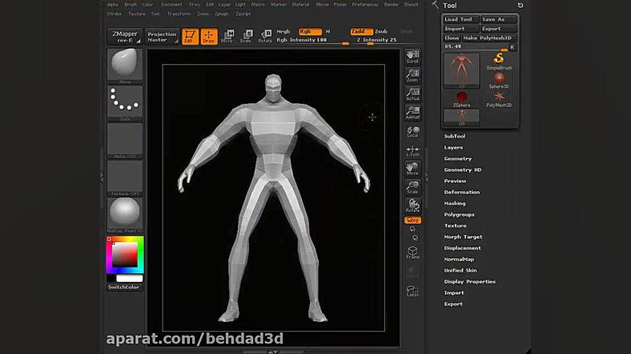Activate the Edit mode button
This screenshot has height=354, width=631.
190,36
